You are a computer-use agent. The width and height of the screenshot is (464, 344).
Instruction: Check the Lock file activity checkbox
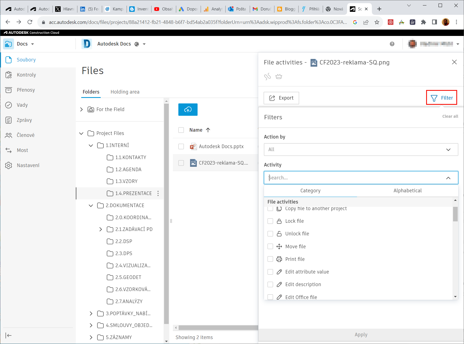(270, 221)
